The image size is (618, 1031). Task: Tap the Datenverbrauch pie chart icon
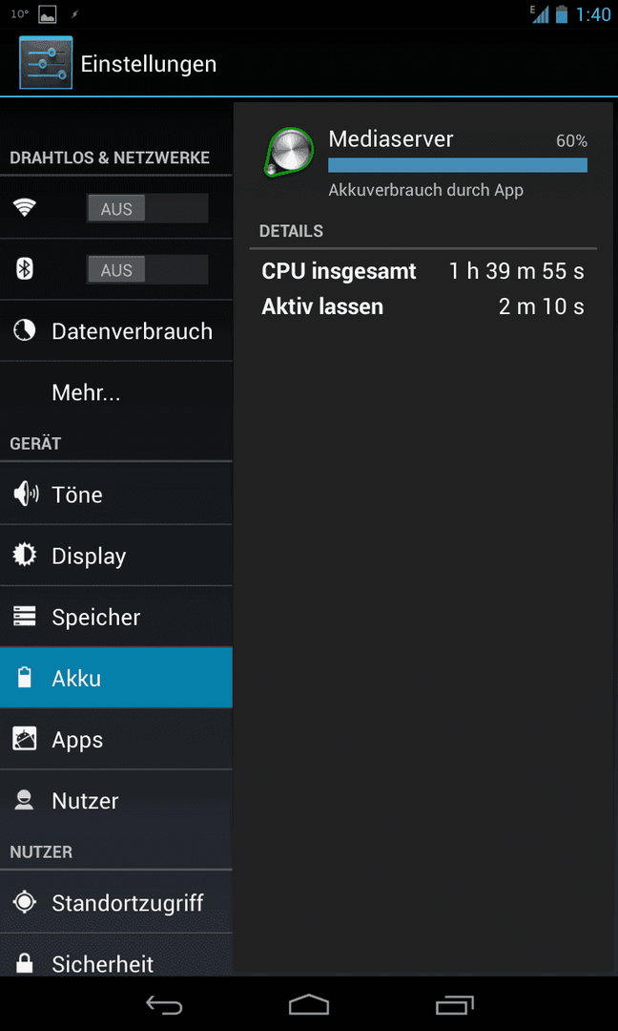[x=25, y=330]
